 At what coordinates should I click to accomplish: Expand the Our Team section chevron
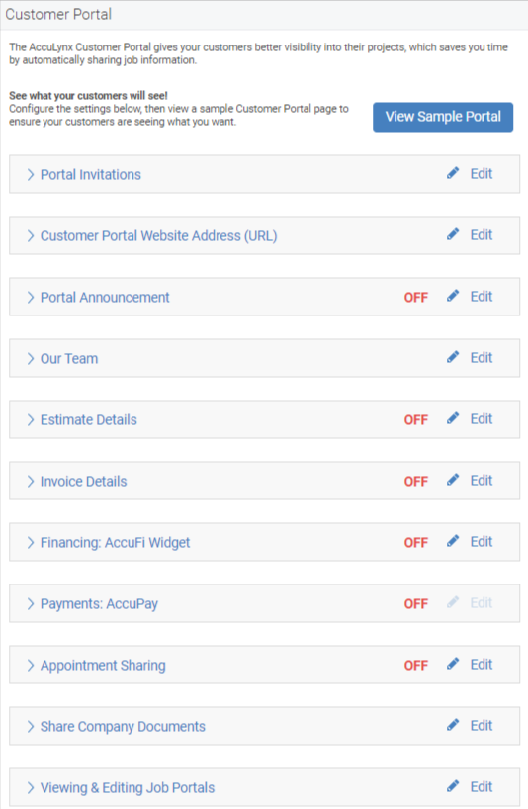31,359
